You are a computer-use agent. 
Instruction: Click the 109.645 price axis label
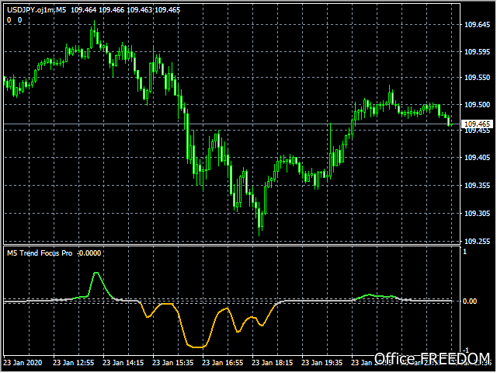(x=477, y=25)
